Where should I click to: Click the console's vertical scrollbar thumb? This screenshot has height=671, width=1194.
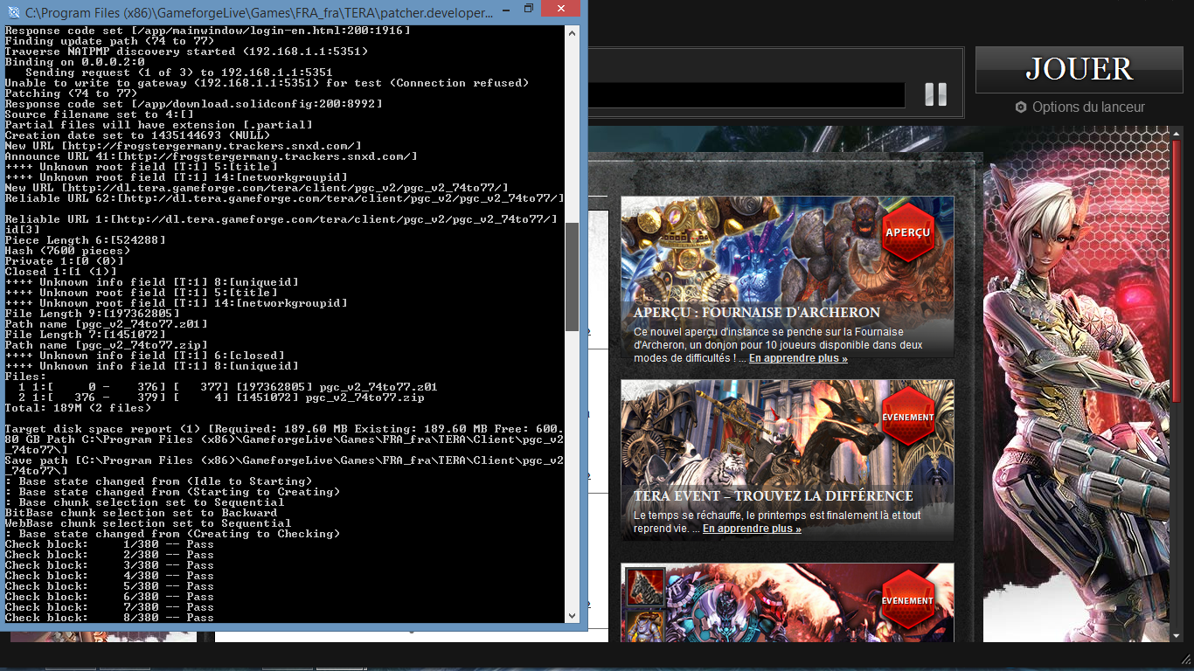click(x=573, y=276)
